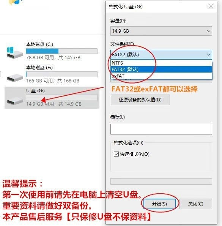This screenshot has height=226, width=222.
Task: Click 还原设备的默认值(D) button
Action: pos(140,100)
